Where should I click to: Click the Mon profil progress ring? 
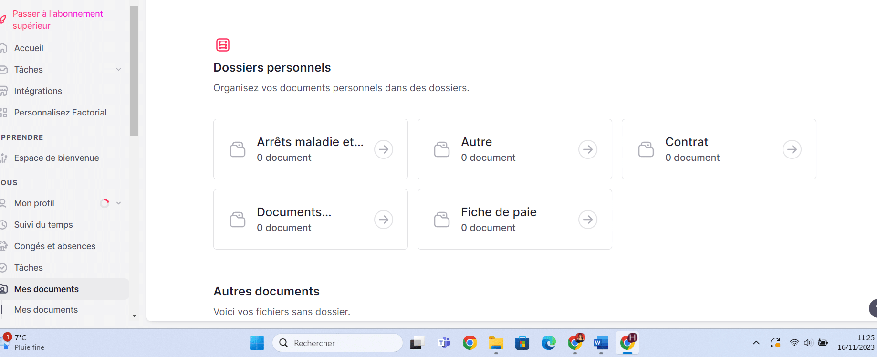point(104,203)
